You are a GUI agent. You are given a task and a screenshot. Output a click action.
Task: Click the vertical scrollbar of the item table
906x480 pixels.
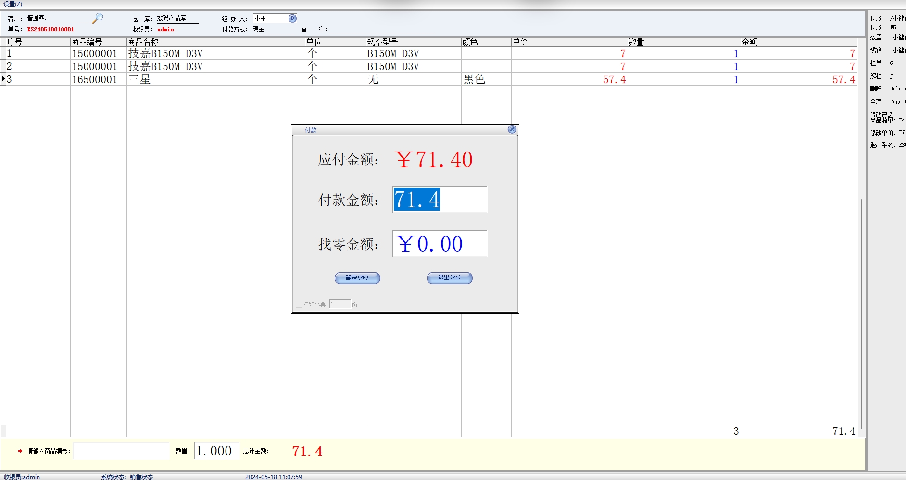click(861, 313)
